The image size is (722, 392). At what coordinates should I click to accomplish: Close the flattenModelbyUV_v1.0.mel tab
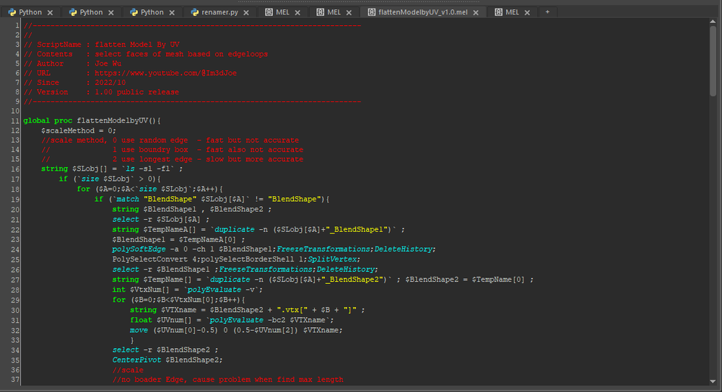tap(476, 12)
